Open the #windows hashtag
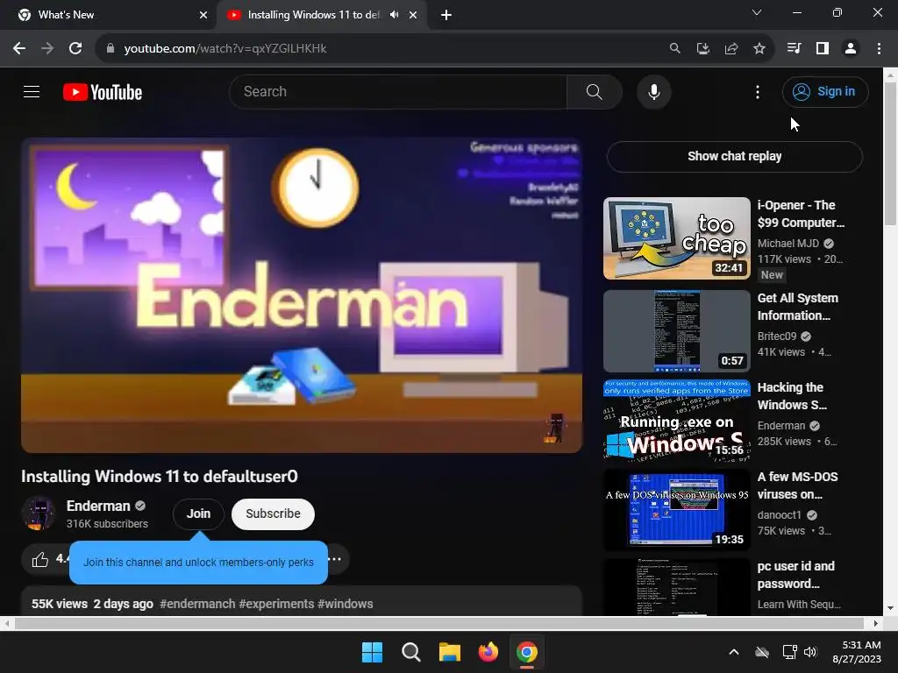This screenshot has height=673, width=898. click(x=346, y=604)
